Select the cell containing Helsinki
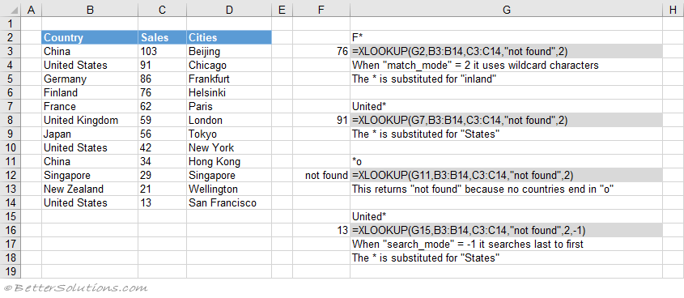The height and width of the screenshot is (298, 684). (x=229, y=92)
